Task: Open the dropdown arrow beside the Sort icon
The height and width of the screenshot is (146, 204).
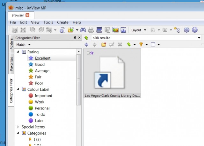Action: pos(135,44)
